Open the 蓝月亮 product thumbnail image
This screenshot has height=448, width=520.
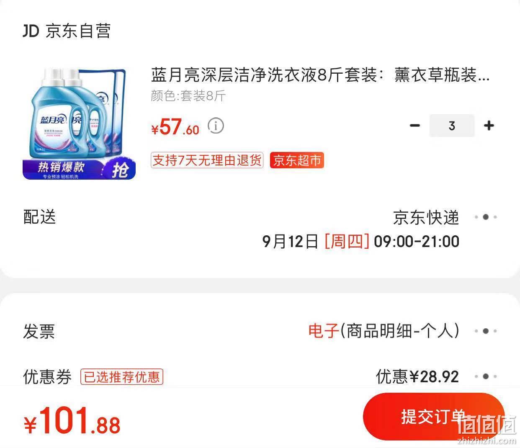(79, 123)
